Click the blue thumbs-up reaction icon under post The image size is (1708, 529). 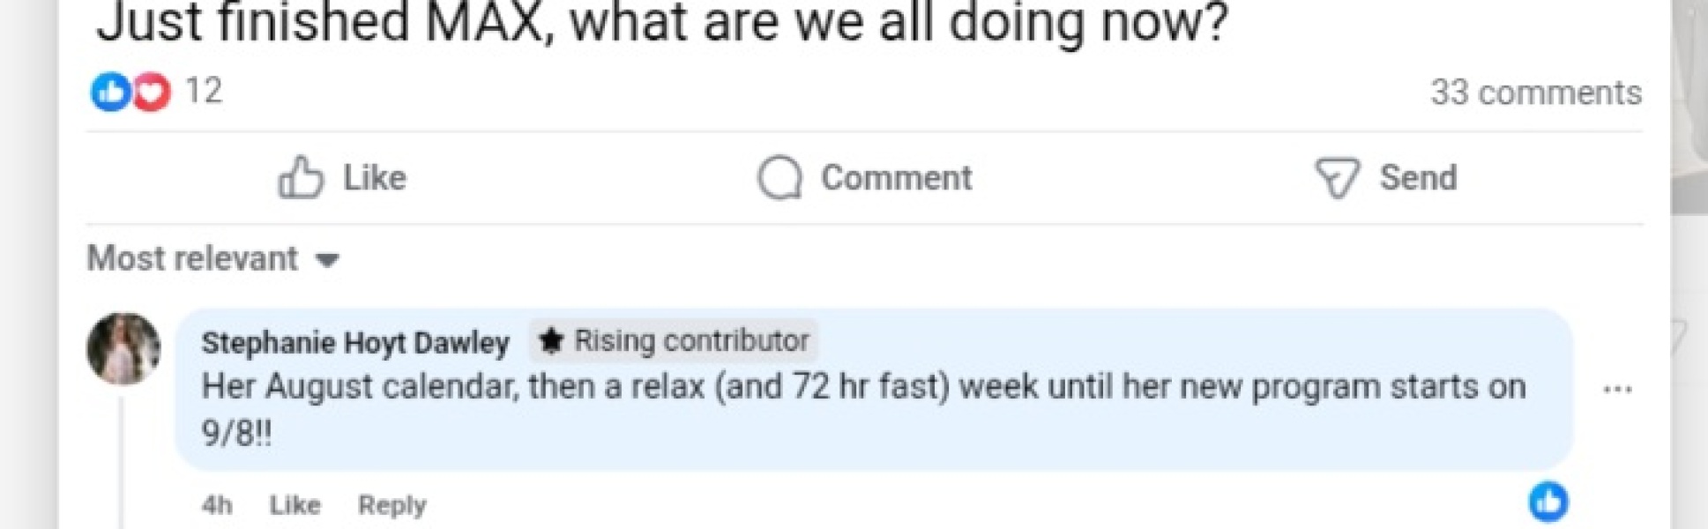tap(110, 92)
